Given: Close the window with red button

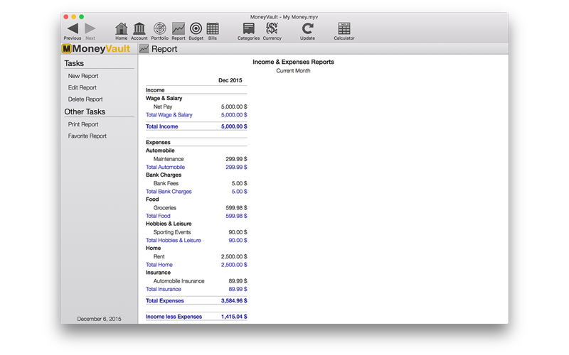Looking at the screenshot, I should [x=66, y=16].
